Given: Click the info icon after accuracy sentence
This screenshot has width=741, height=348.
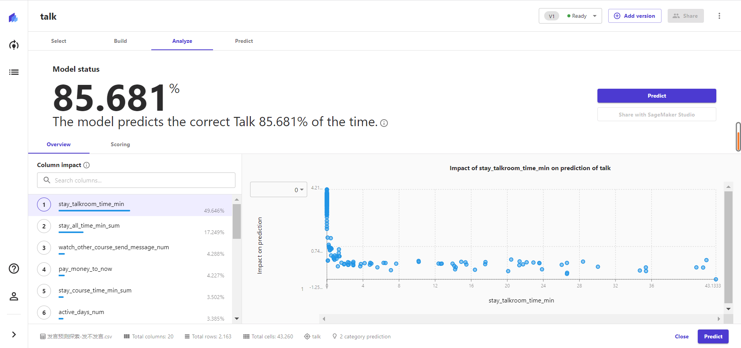Looking at the screenshot, I should click(x=384, y=123).
